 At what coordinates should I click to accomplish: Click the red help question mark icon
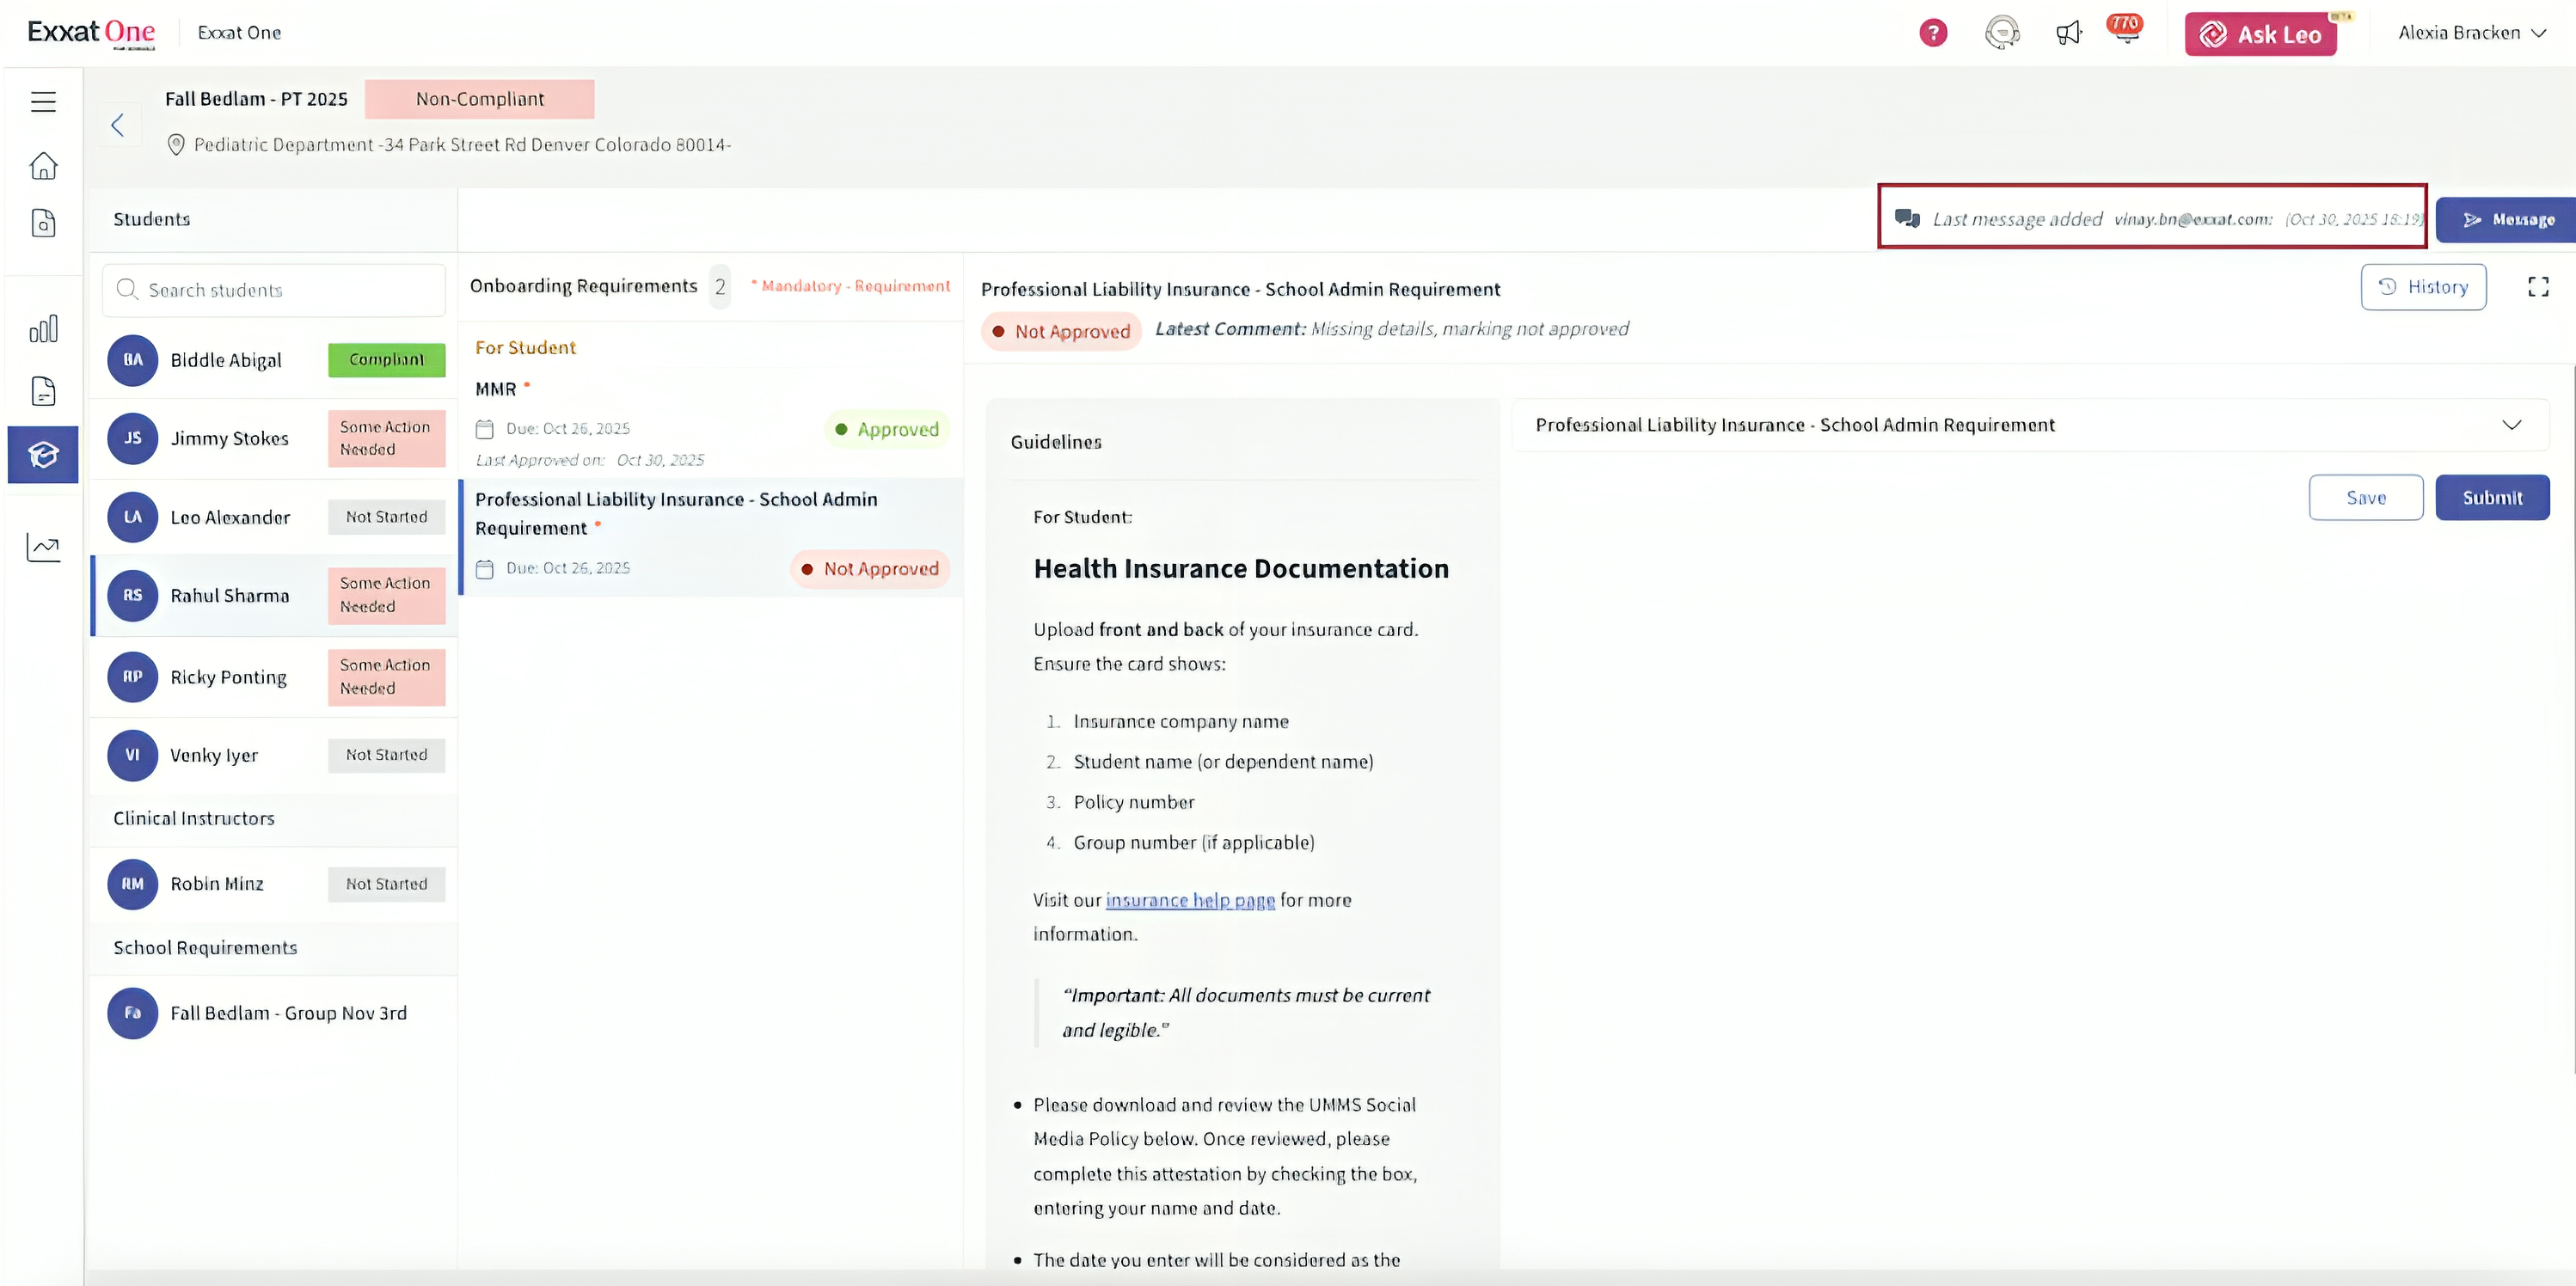click(1932, 33)
